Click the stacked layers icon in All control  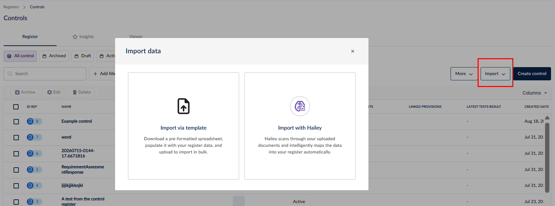9,56
